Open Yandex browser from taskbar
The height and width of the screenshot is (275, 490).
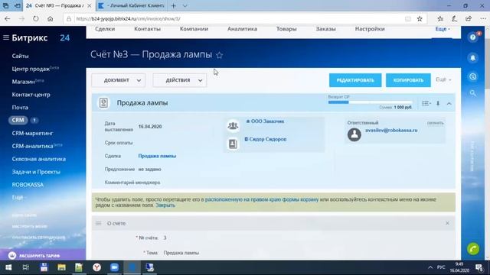click(97, 267)
